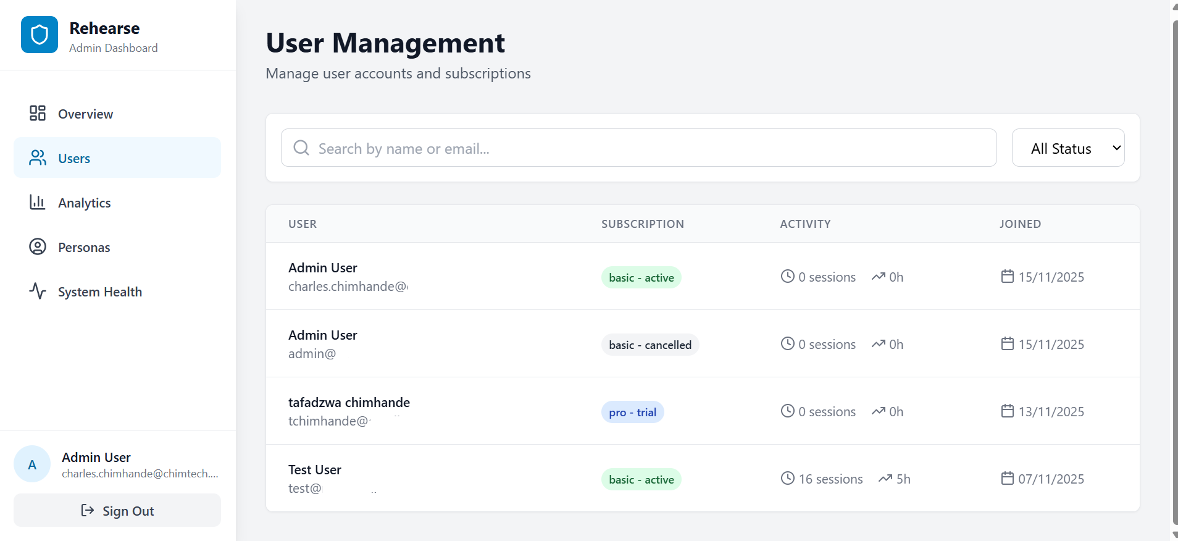Click the search magnifier icon
The width and height of the screenshot is (1178, 541).
pos(301,148)
